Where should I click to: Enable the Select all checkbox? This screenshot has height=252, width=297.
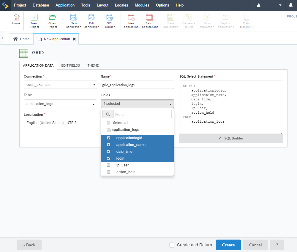109,123
